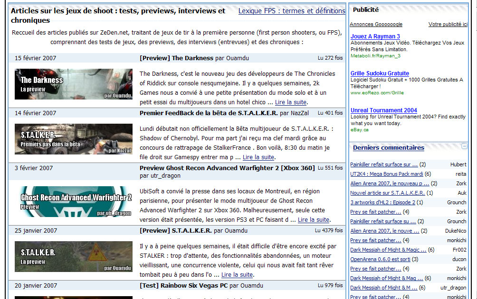Visit the eBay.ca ad URL

pyautogui.click(x=359, y=130)
